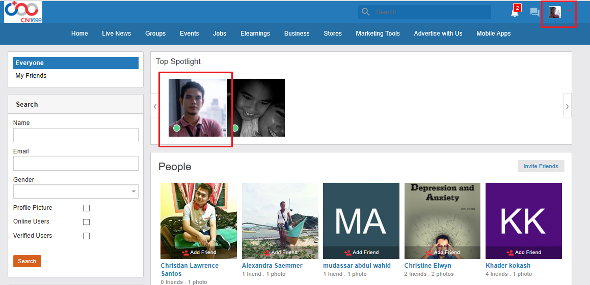The width and height of the screenshot is (590, 285).
Task: Tick the Online Users checkbox
Action: pos(86,222)
